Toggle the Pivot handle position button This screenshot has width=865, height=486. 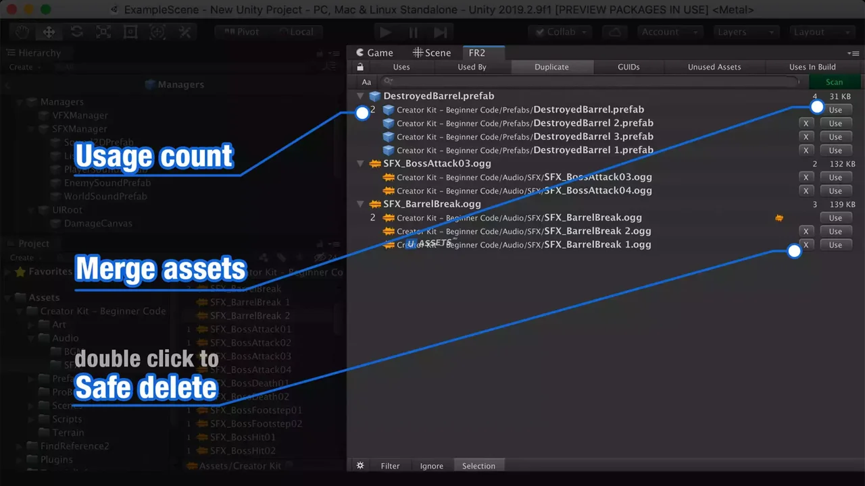[x=242, y=32]
